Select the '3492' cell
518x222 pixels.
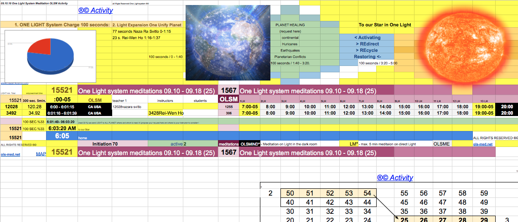point(11,113)
